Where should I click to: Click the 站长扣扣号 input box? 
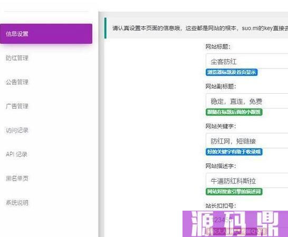(247, 220)
